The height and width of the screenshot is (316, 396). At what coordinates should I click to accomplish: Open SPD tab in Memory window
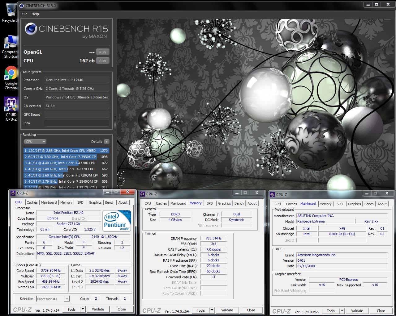(x=210, y=203)
